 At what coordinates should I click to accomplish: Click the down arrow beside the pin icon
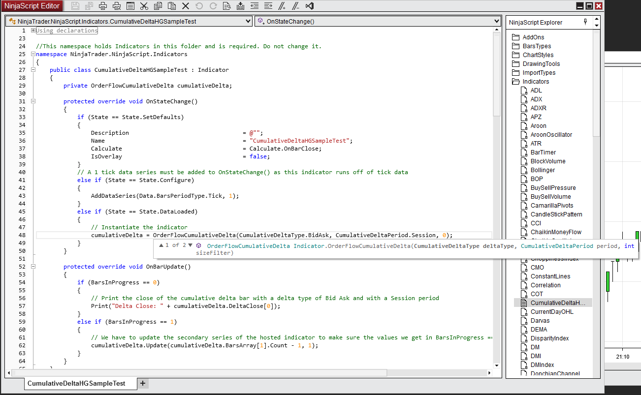coord(596,25)
